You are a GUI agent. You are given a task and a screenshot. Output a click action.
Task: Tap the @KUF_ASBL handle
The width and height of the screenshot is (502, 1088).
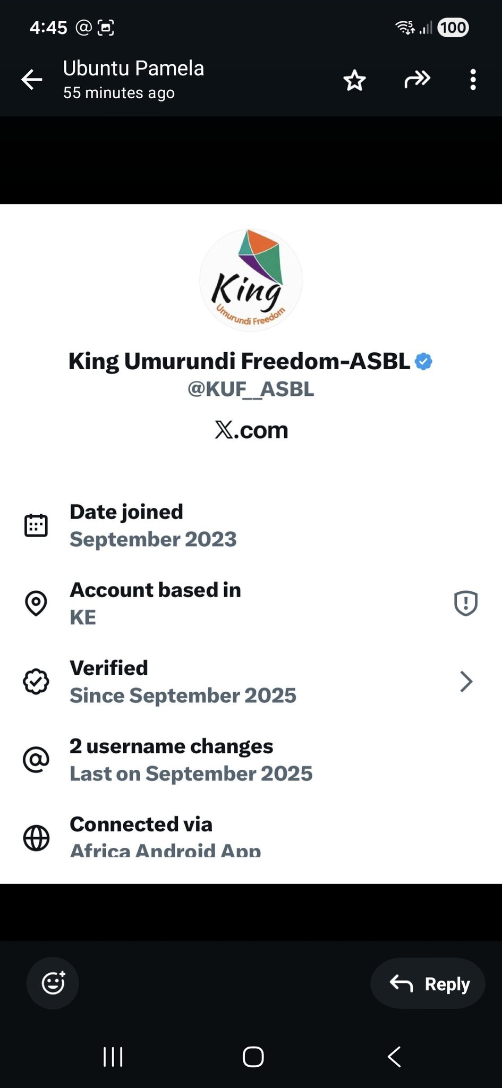pyautogui.click(x=251, y=389)
